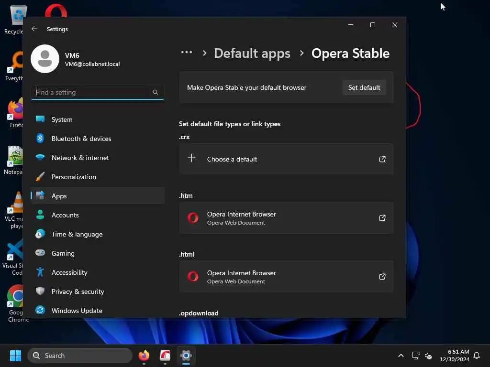
Task: Click open icon on the .html row
Action: 382,277
